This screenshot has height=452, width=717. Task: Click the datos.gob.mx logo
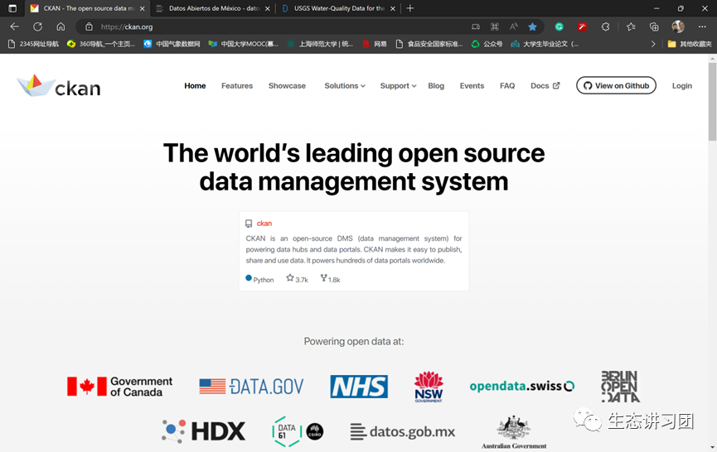403,432
